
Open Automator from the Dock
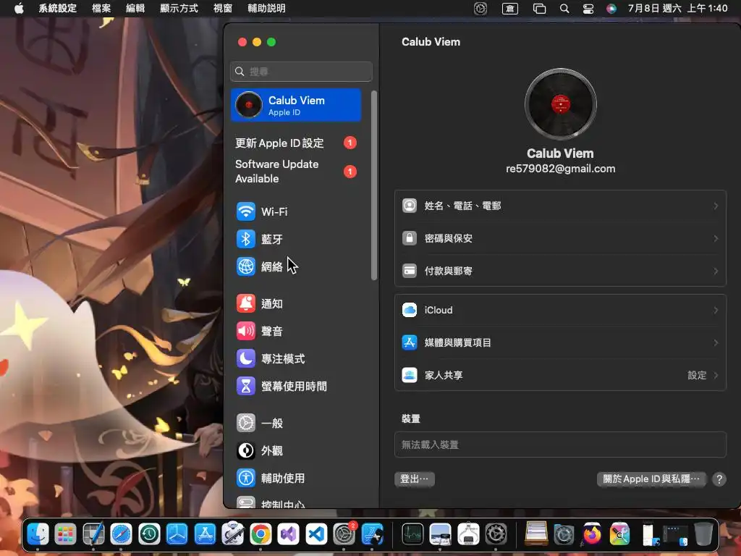tap(233, 534)
